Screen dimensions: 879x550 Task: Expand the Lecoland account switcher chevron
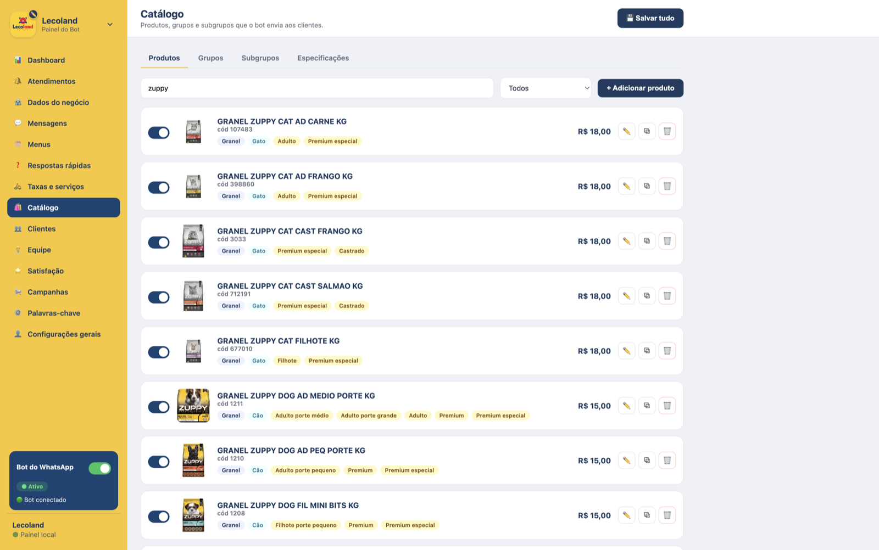pos(110,24)
